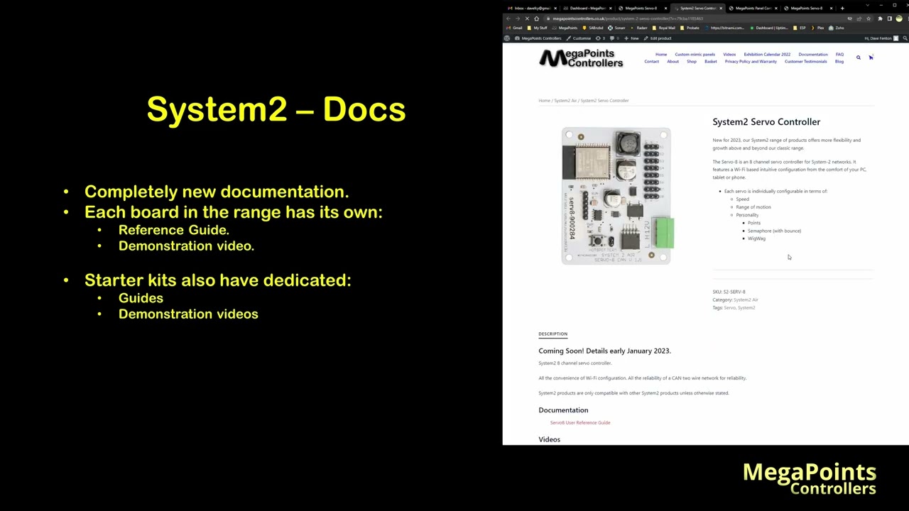
Task: Open Custom mimic panels nav item
Action: pyautogui.click(x=695, y=54)
